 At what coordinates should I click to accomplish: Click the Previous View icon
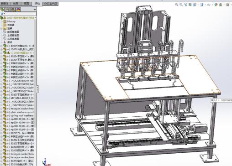185,5
